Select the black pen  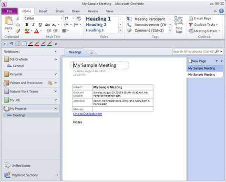click(x=31, y=44)
